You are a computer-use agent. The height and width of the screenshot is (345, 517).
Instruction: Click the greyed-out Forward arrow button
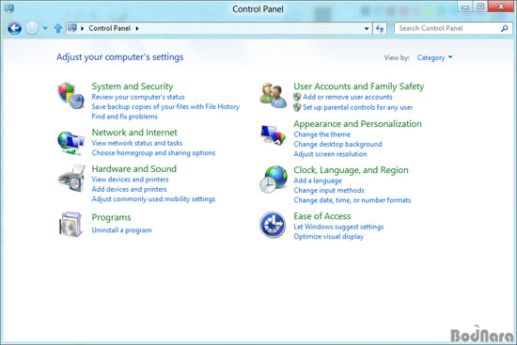click(32, 28)
